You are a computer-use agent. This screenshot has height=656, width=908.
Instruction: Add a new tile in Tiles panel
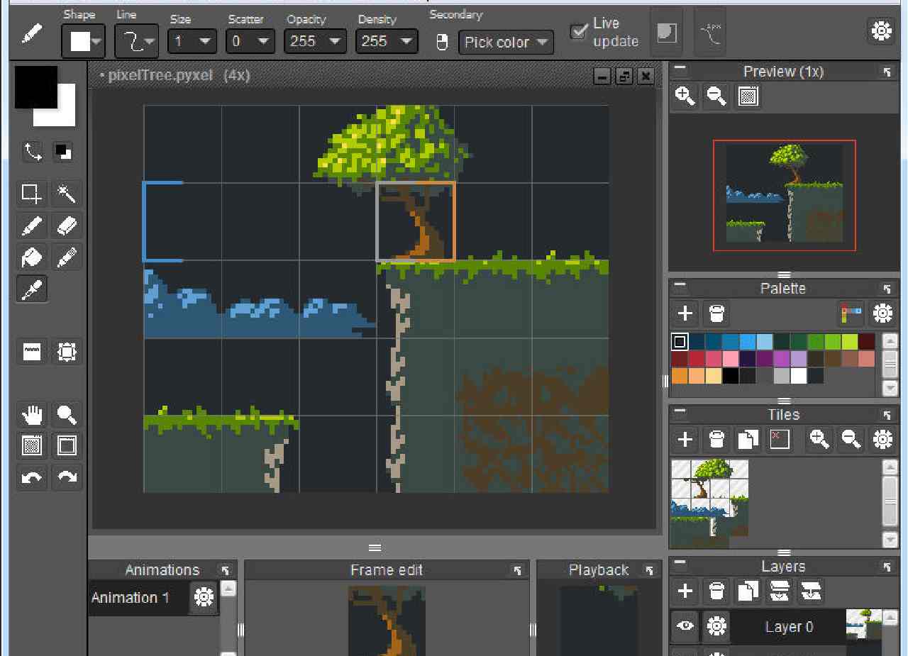[685, 439]
